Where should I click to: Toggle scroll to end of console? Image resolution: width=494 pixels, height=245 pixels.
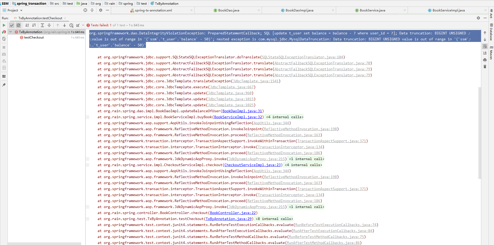coord(485,53)
